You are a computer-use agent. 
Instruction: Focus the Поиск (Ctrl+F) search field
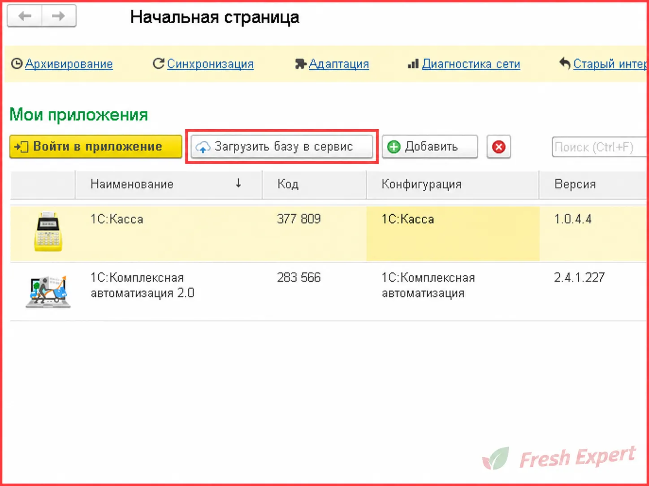(x=600, y=147)
